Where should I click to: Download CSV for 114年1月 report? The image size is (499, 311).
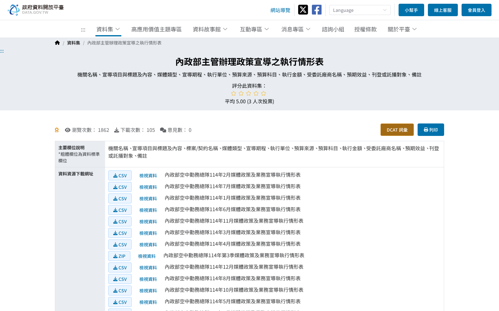point(120,198)
